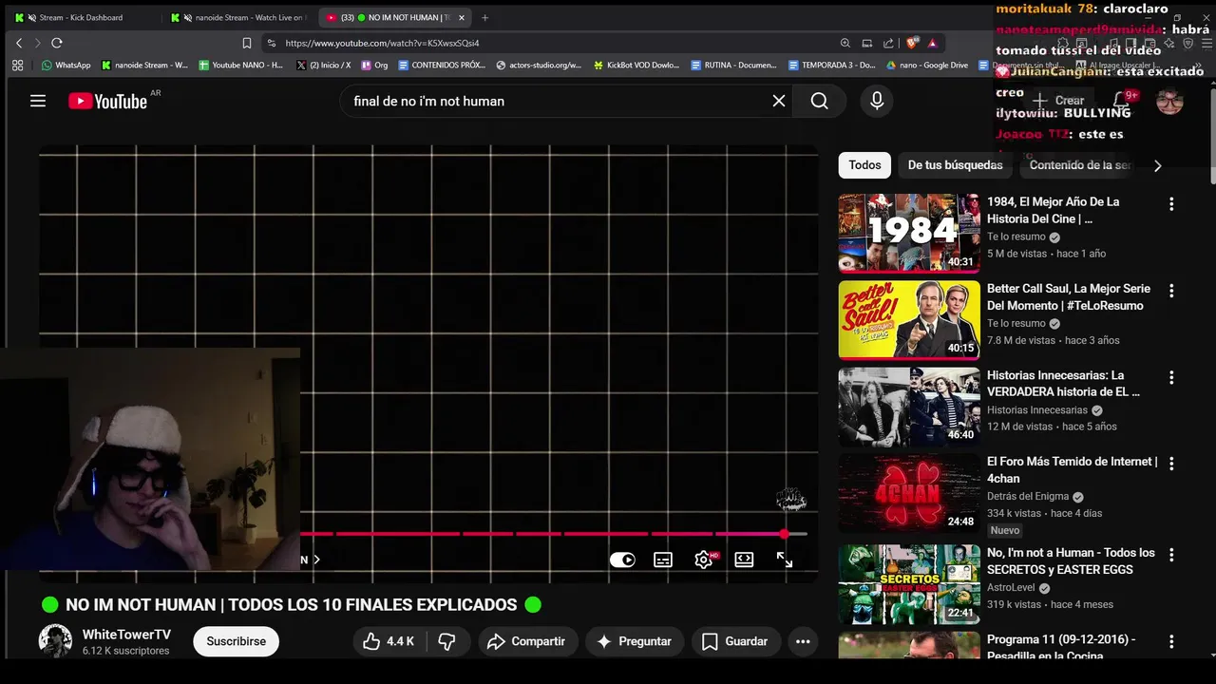
Task: Click Guardar to save the video
Action: coord(734,641)
